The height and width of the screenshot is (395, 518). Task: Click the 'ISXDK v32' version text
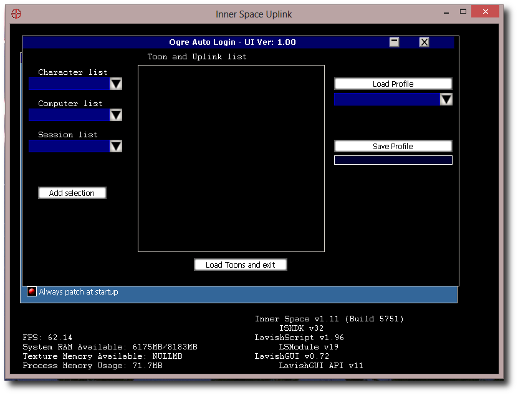(301, 328)
